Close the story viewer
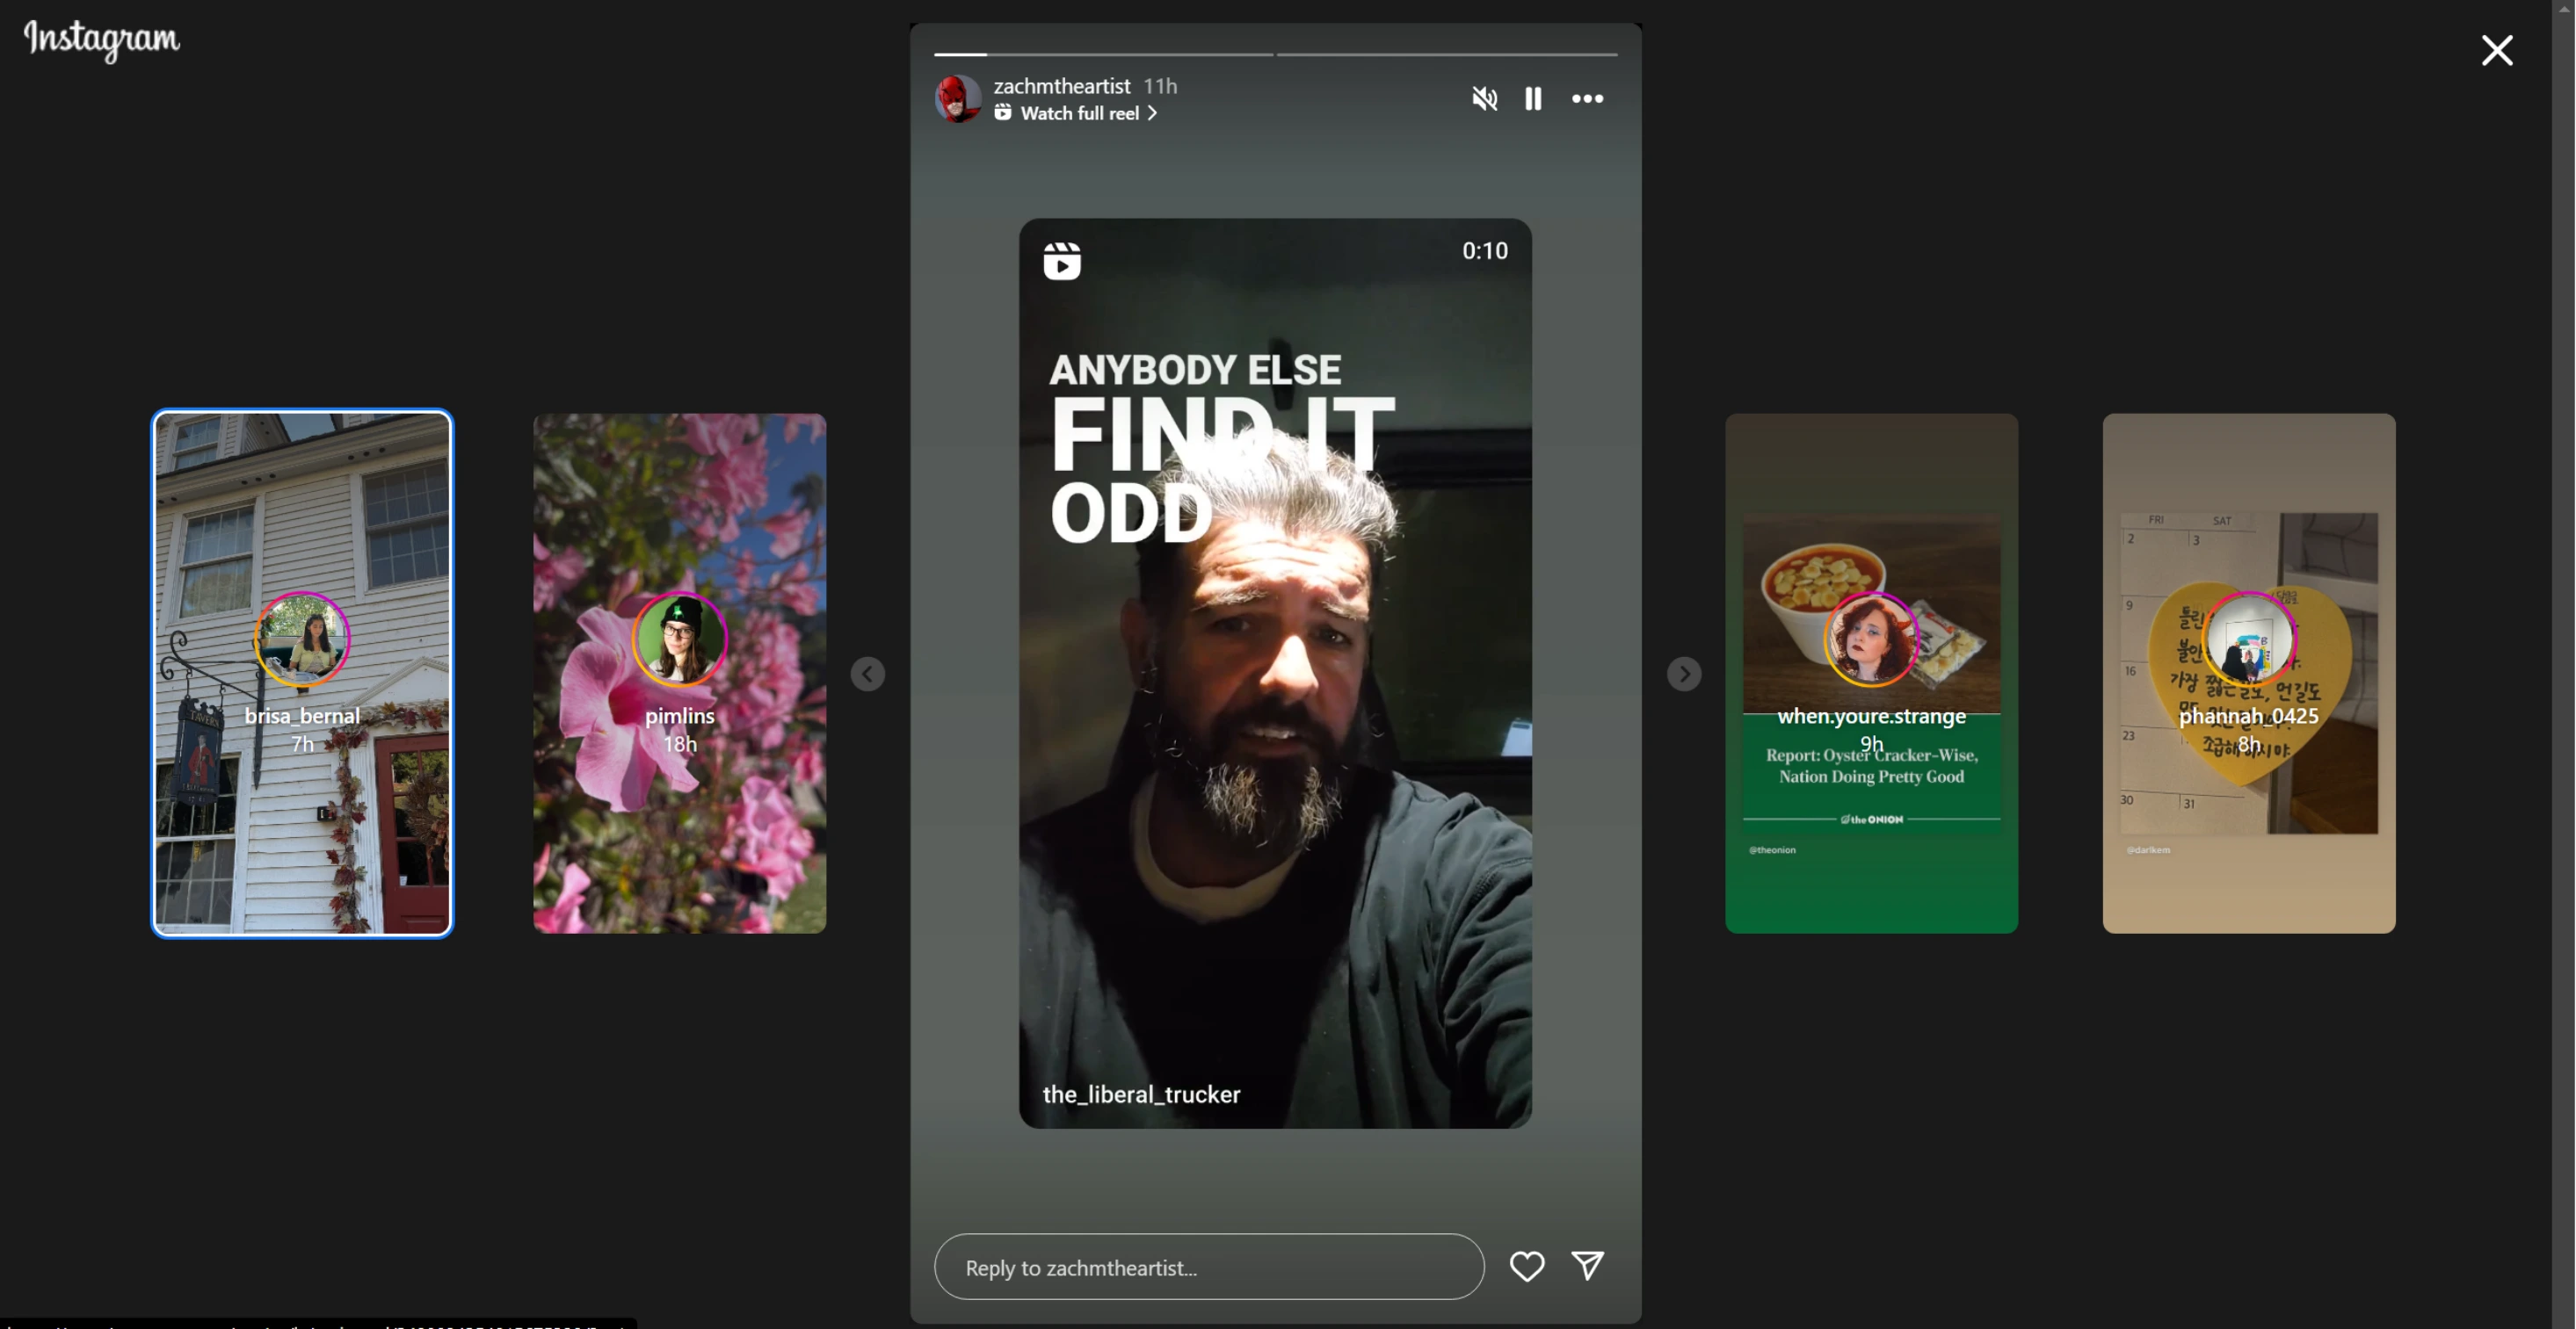This screenshot has height=1329, width=2576. tap(2496, 50)
